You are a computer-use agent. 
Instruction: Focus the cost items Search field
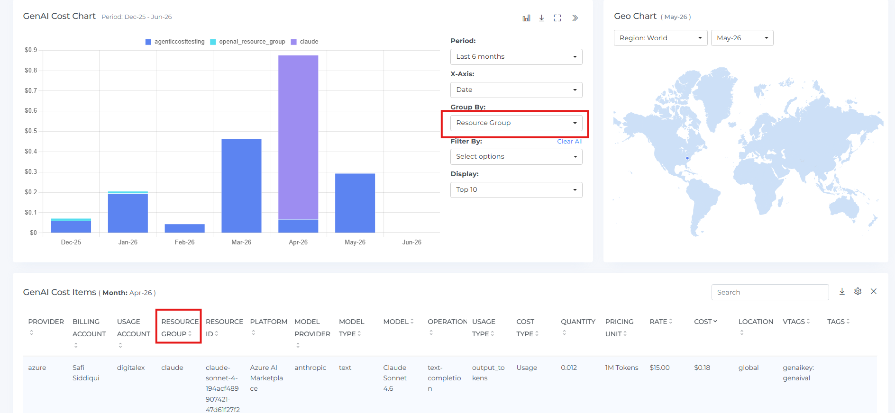(x=770, y=292)
